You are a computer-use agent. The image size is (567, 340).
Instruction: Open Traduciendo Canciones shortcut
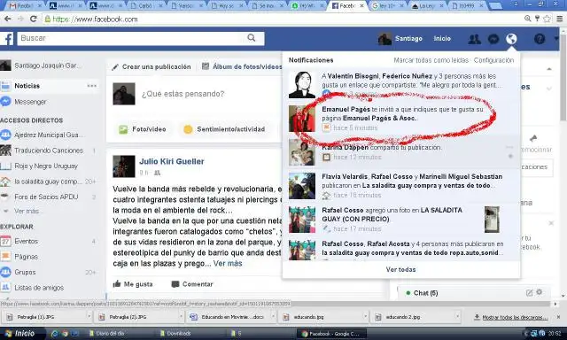(x=49, y=151)
